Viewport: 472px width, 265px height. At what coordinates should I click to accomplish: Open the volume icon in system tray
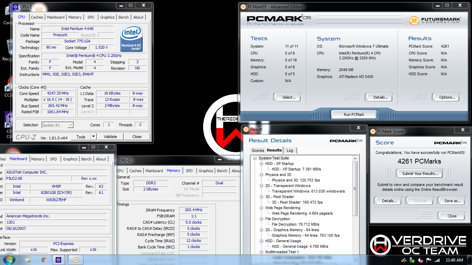(x=421, y=260)
